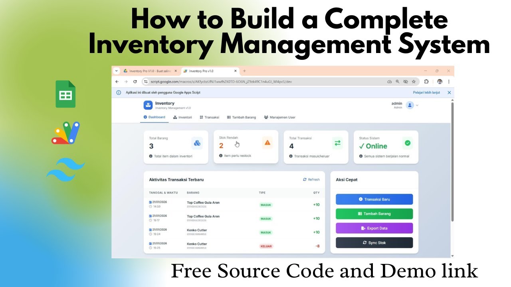Open the Pelajari lebih lanjut link

pos(426,92)
